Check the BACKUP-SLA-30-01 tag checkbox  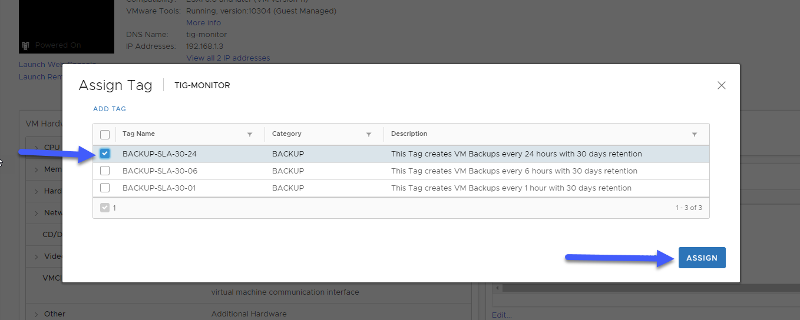105,188
